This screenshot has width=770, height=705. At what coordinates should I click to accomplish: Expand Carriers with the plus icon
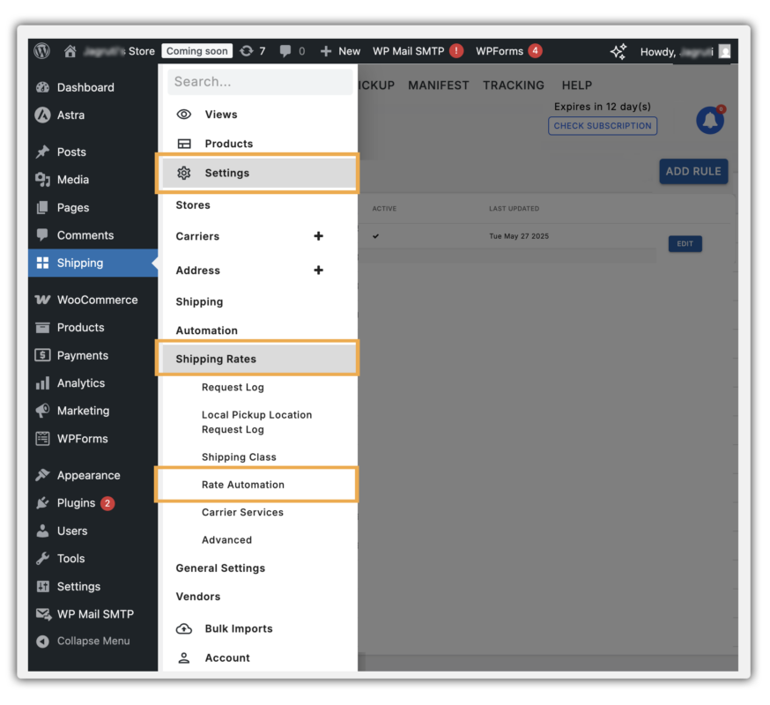click(318, 236)
